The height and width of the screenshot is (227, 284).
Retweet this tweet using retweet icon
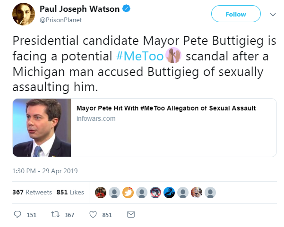(x=56, y=214)
